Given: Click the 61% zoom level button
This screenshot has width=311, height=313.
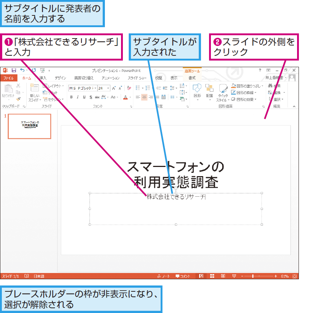Looking at the screenshot, I should click(285, 276).
